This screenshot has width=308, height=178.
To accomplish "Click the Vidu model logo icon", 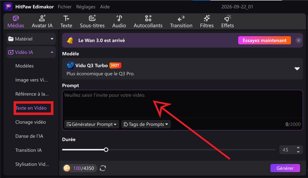I will tap(70, 65).
